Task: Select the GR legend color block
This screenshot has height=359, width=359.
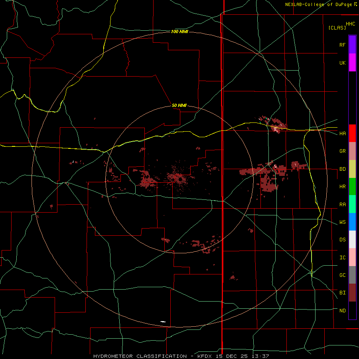Action: (x=352, y=151)
